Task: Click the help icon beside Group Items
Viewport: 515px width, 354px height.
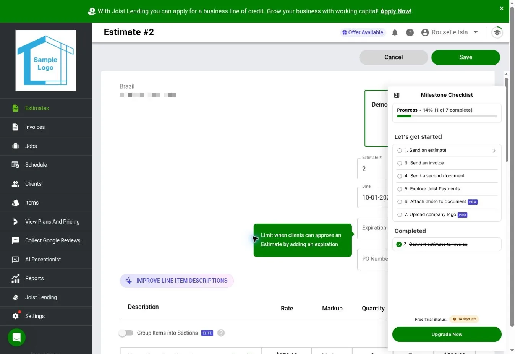Action: pos(221,333)
